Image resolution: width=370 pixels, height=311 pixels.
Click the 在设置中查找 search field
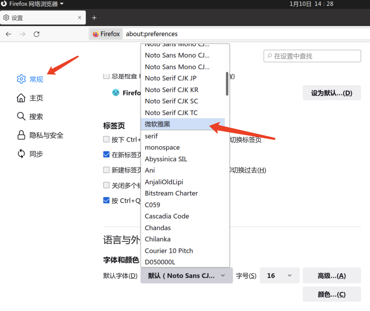pos(312,56)
